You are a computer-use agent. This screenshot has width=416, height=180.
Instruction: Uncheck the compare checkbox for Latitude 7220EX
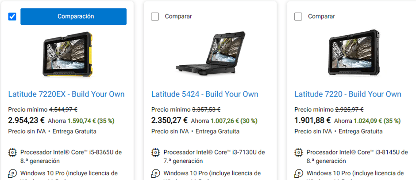pyautogui.click(x=12, y=17)
